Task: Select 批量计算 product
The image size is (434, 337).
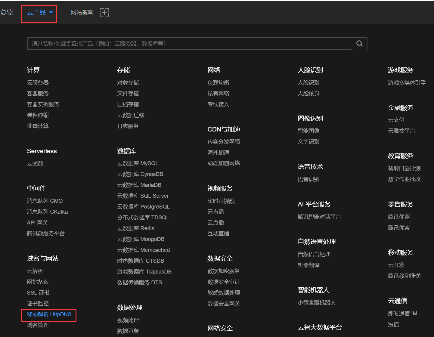Action: click(x=38, y=126)
